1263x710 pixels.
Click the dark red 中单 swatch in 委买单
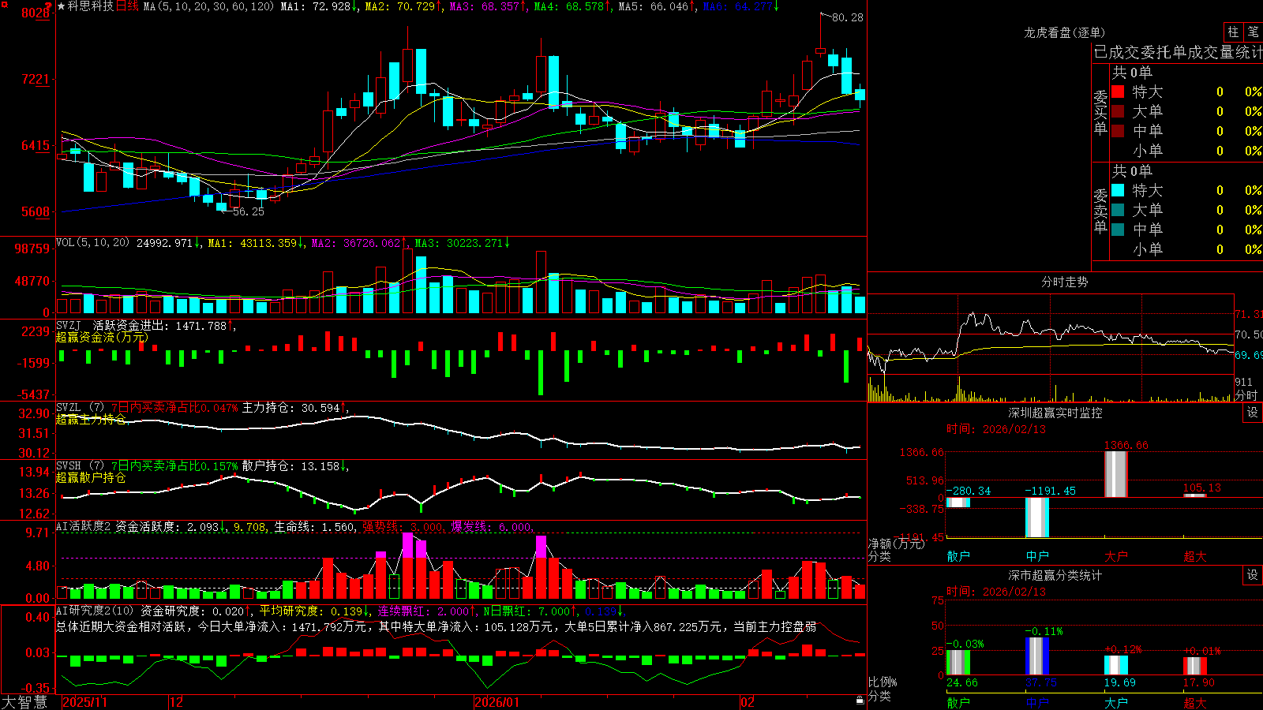pos(1118,131)
